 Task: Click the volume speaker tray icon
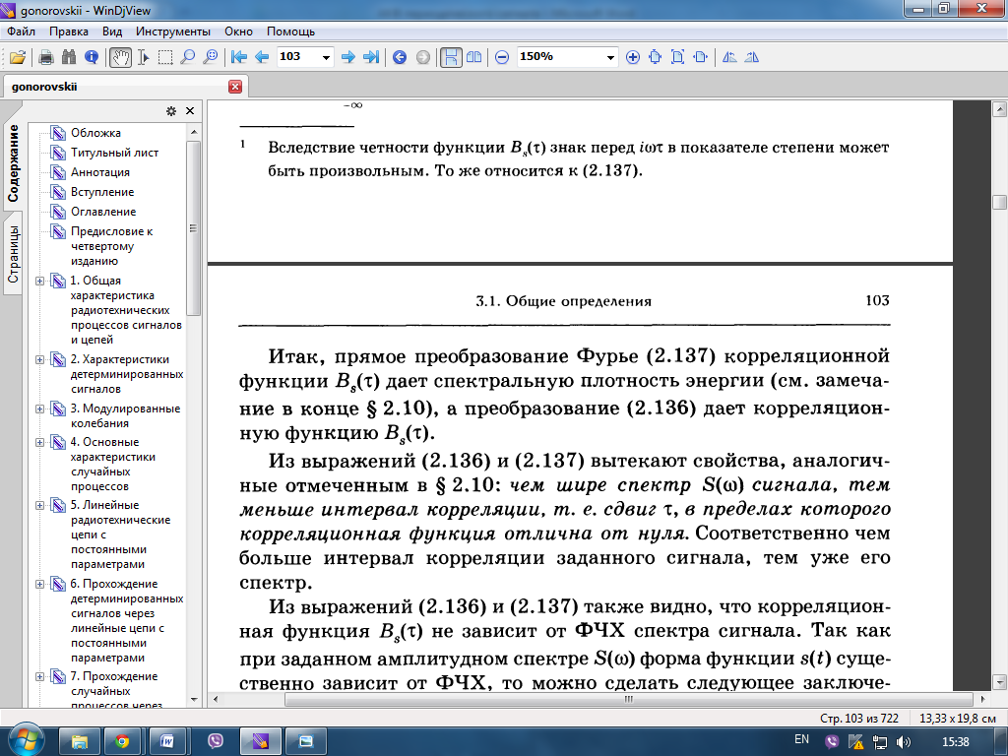(904, 742)
